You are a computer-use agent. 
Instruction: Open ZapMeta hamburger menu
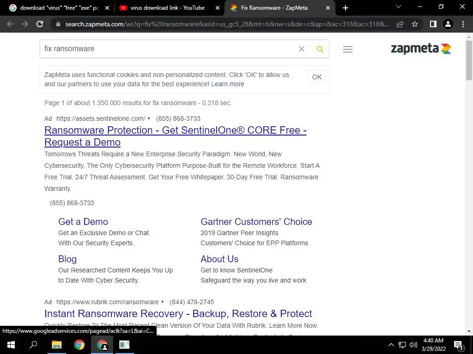pos(348,49)
